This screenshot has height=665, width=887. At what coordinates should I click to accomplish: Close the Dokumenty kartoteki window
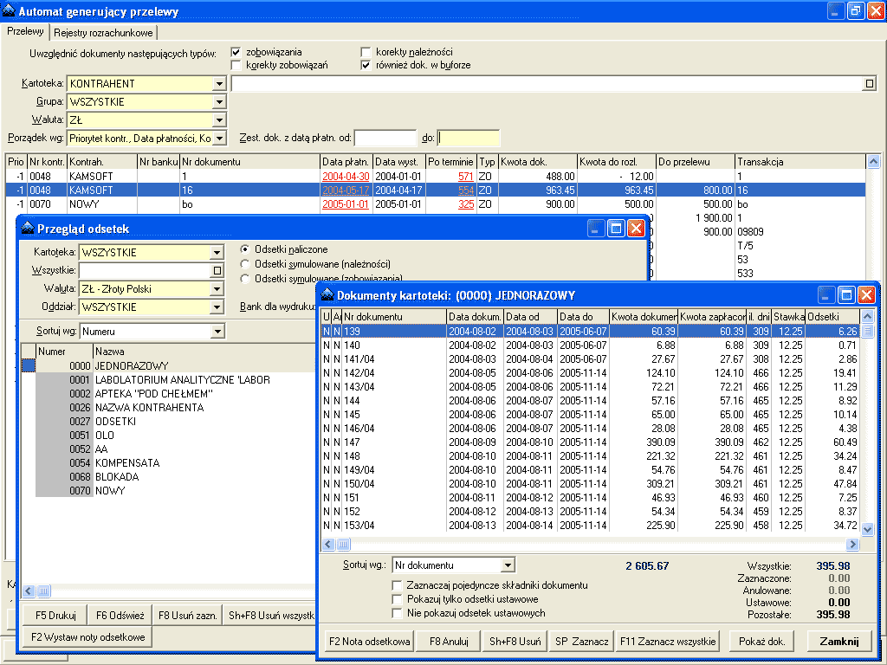point(866,294)
